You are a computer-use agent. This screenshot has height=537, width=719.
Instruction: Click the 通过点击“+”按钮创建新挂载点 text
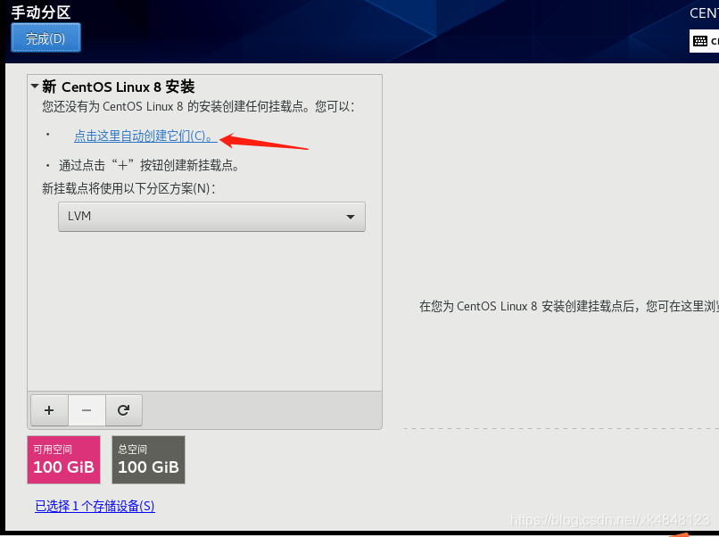(149, 165)
